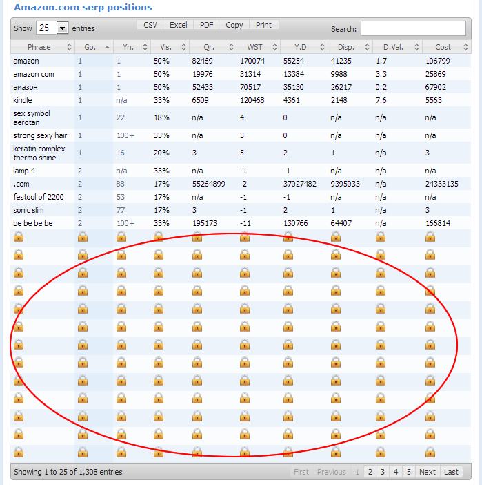
Task: Click lock icon in D.Val. column, first locked row
Action: click(x=381, y=237)
